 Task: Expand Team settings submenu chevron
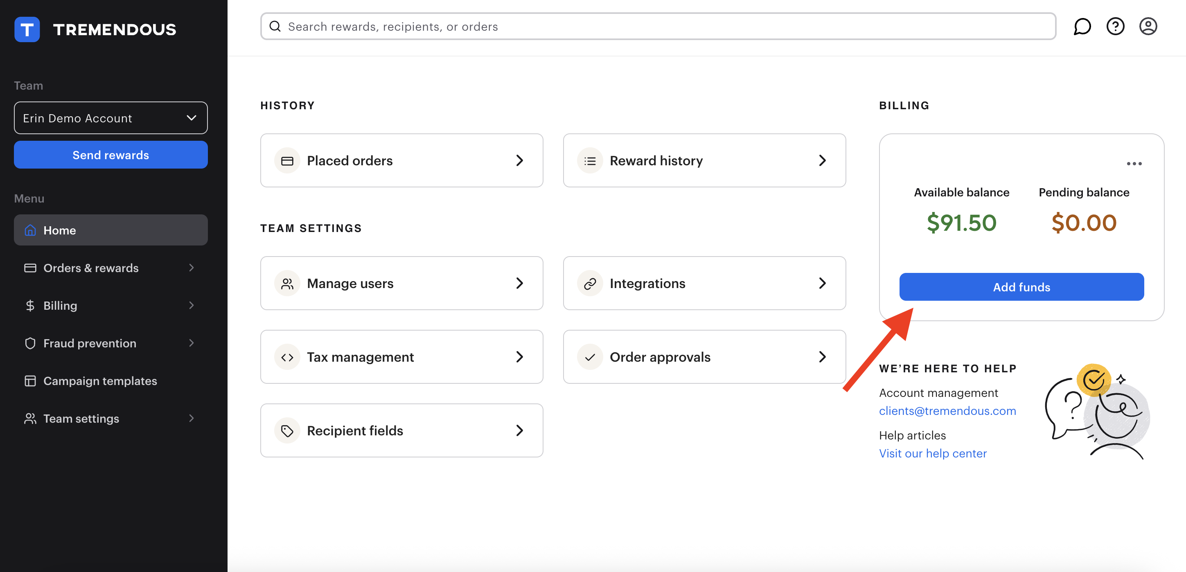pyautogui.click(x=192, y=419)
